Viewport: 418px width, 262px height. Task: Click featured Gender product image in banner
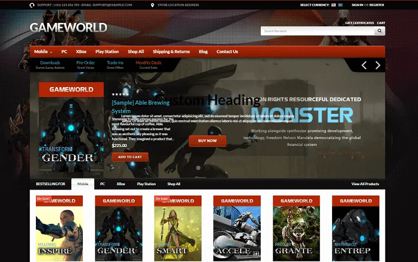coord(71,127)
